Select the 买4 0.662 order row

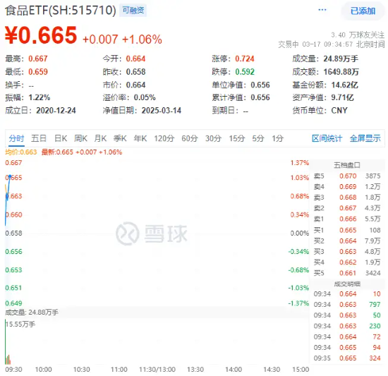tap(347, 262)
